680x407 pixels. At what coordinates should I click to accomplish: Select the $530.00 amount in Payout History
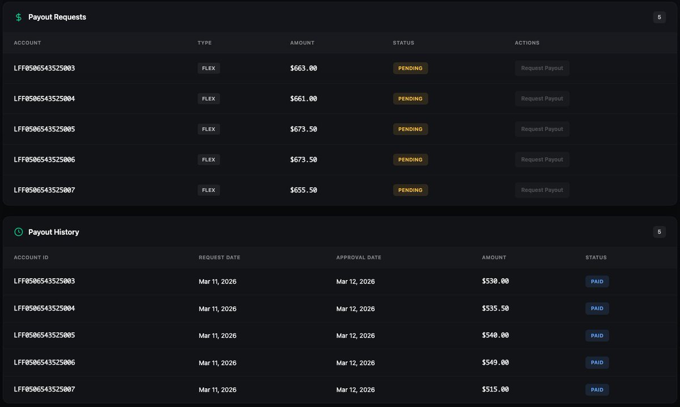click(495, 281)
